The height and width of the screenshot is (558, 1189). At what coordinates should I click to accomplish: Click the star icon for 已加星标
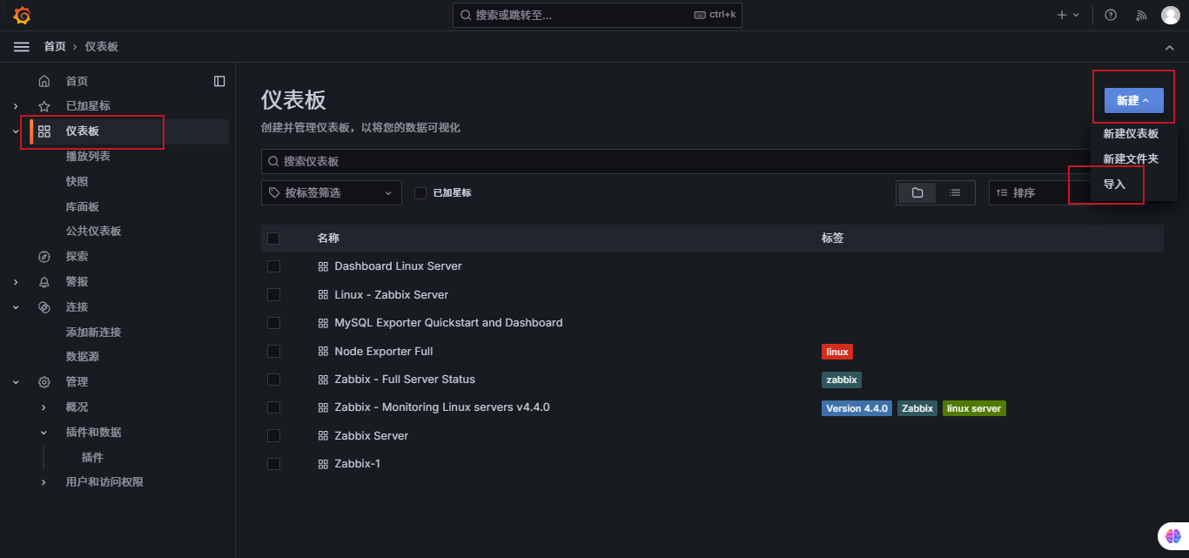[44, 106]
